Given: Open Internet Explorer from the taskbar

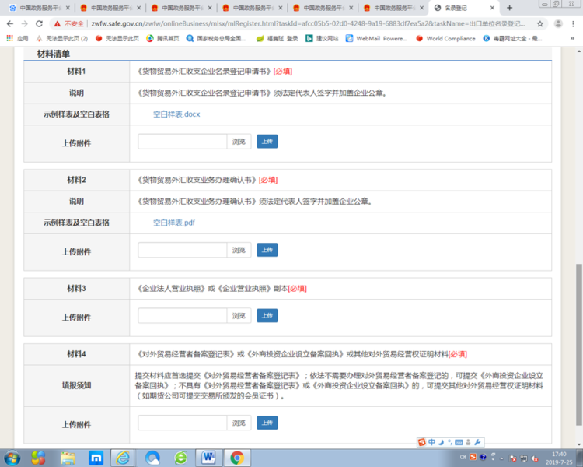Looking at the screenshot, I should (123, 457).
